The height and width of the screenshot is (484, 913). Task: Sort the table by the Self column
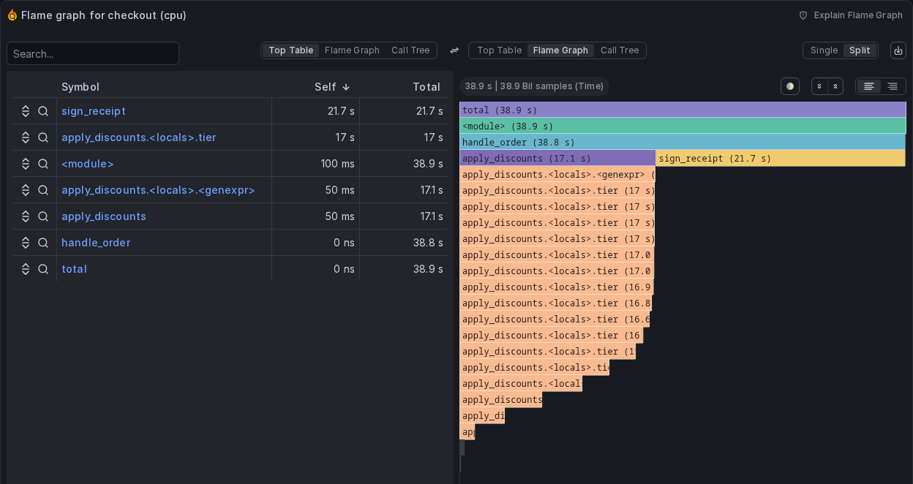point(332,87)
